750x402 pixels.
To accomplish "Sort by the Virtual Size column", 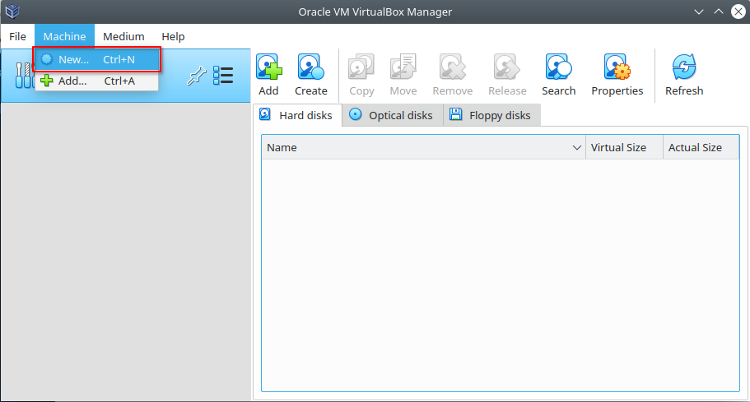I will [x=624, y=147].
